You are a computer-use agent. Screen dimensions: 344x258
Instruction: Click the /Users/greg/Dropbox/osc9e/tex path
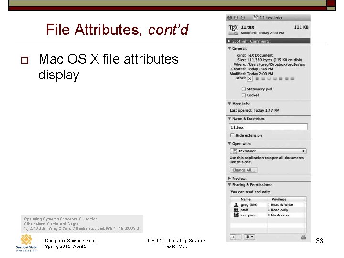tap(276, 64)
